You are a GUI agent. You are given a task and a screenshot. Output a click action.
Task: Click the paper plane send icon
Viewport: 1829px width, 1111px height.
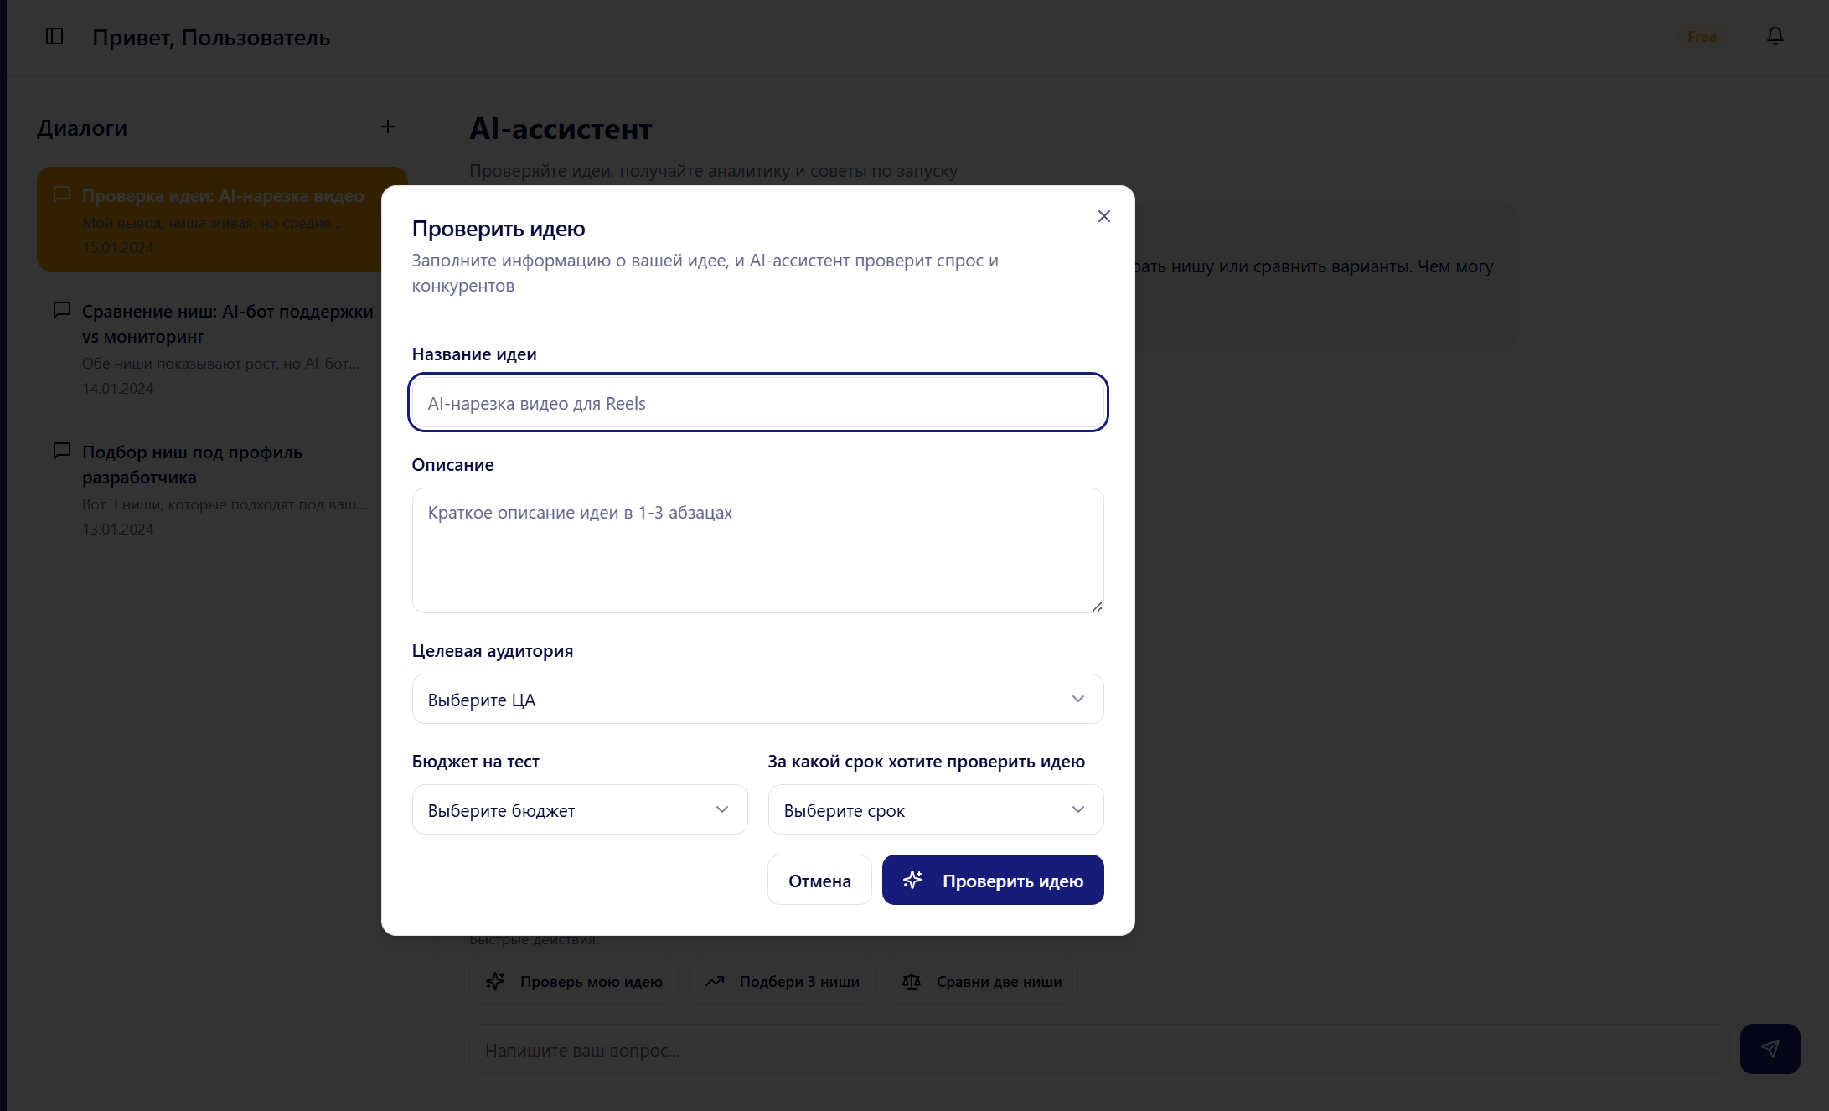click(x=1770, y=1048)
